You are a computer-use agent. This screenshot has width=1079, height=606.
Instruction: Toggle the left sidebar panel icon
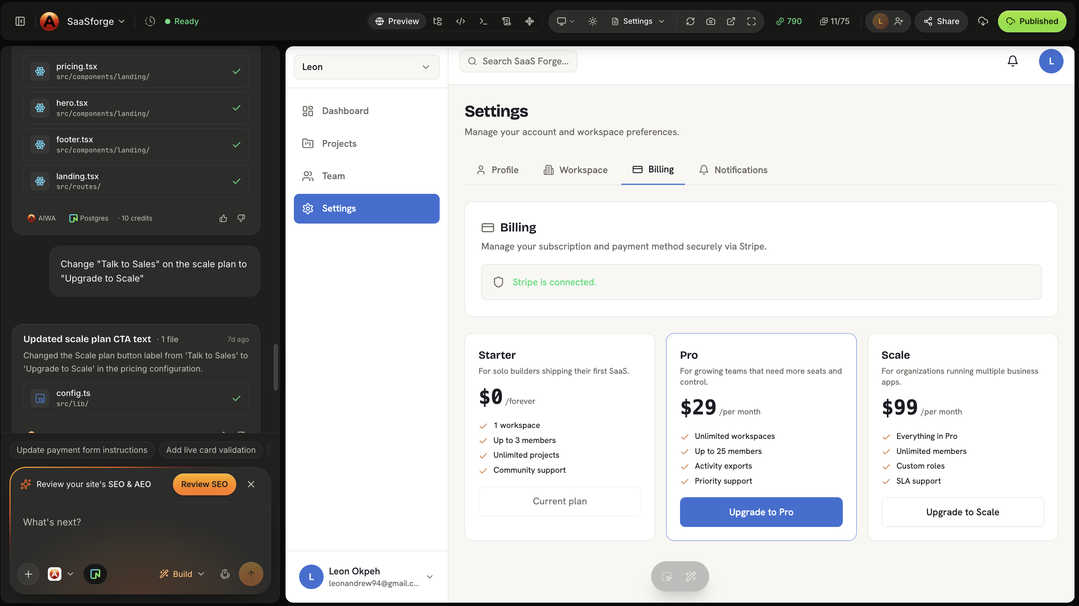tap(20, 21)
